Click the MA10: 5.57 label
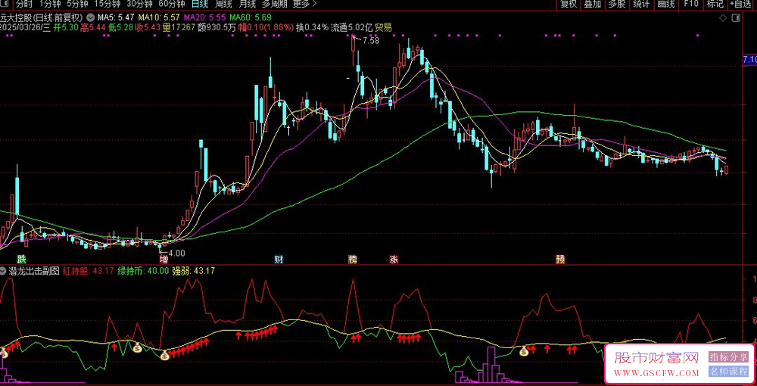Viewport: 757px width, 386px height. tap(158, 18)
